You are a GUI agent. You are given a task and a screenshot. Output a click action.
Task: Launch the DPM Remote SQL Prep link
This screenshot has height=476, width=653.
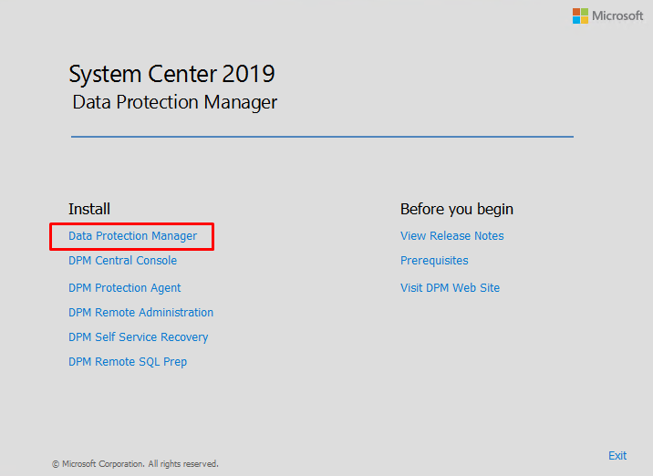[128, 361]
